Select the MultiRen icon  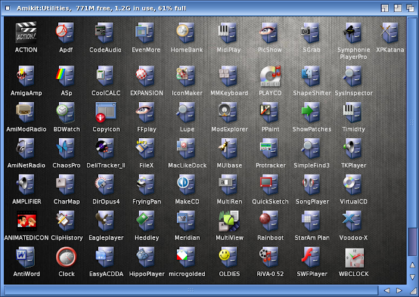(228, 185)
